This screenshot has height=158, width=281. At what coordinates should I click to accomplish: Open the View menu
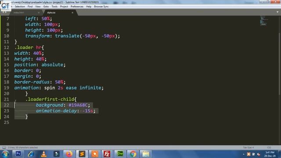click(38, 7)
